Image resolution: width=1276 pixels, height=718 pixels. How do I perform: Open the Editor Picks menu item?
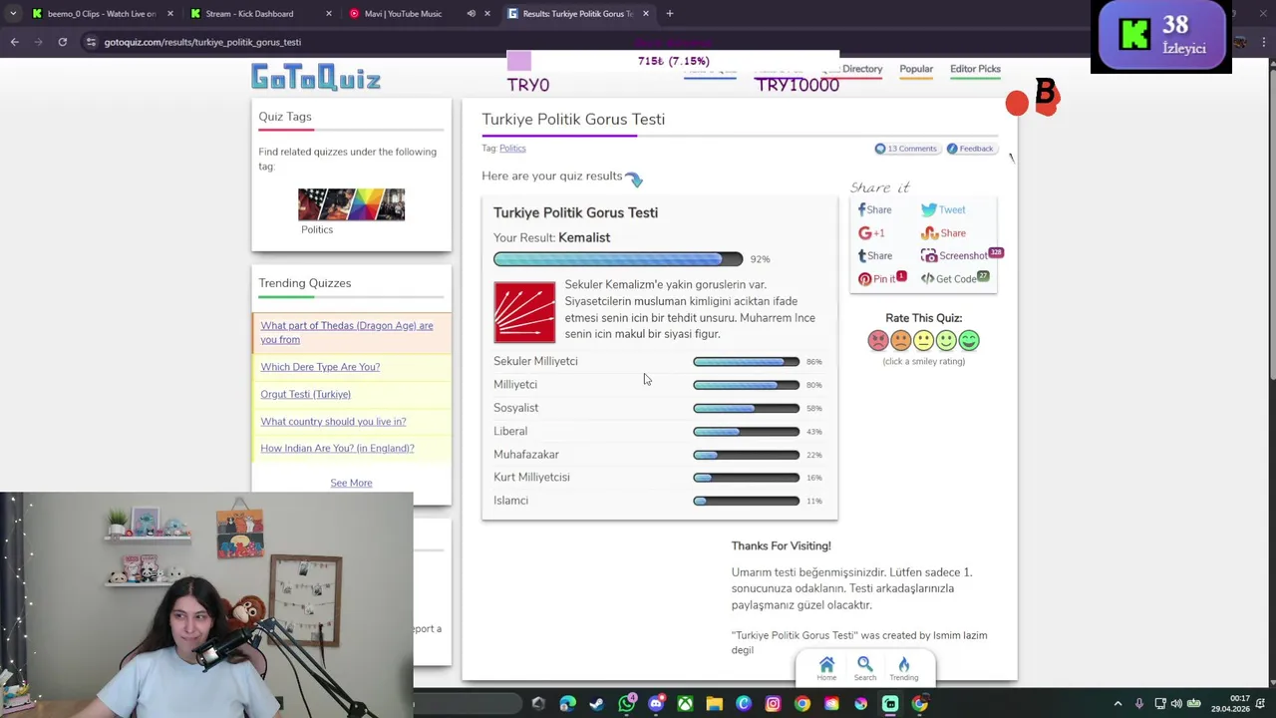coord(975,69)
